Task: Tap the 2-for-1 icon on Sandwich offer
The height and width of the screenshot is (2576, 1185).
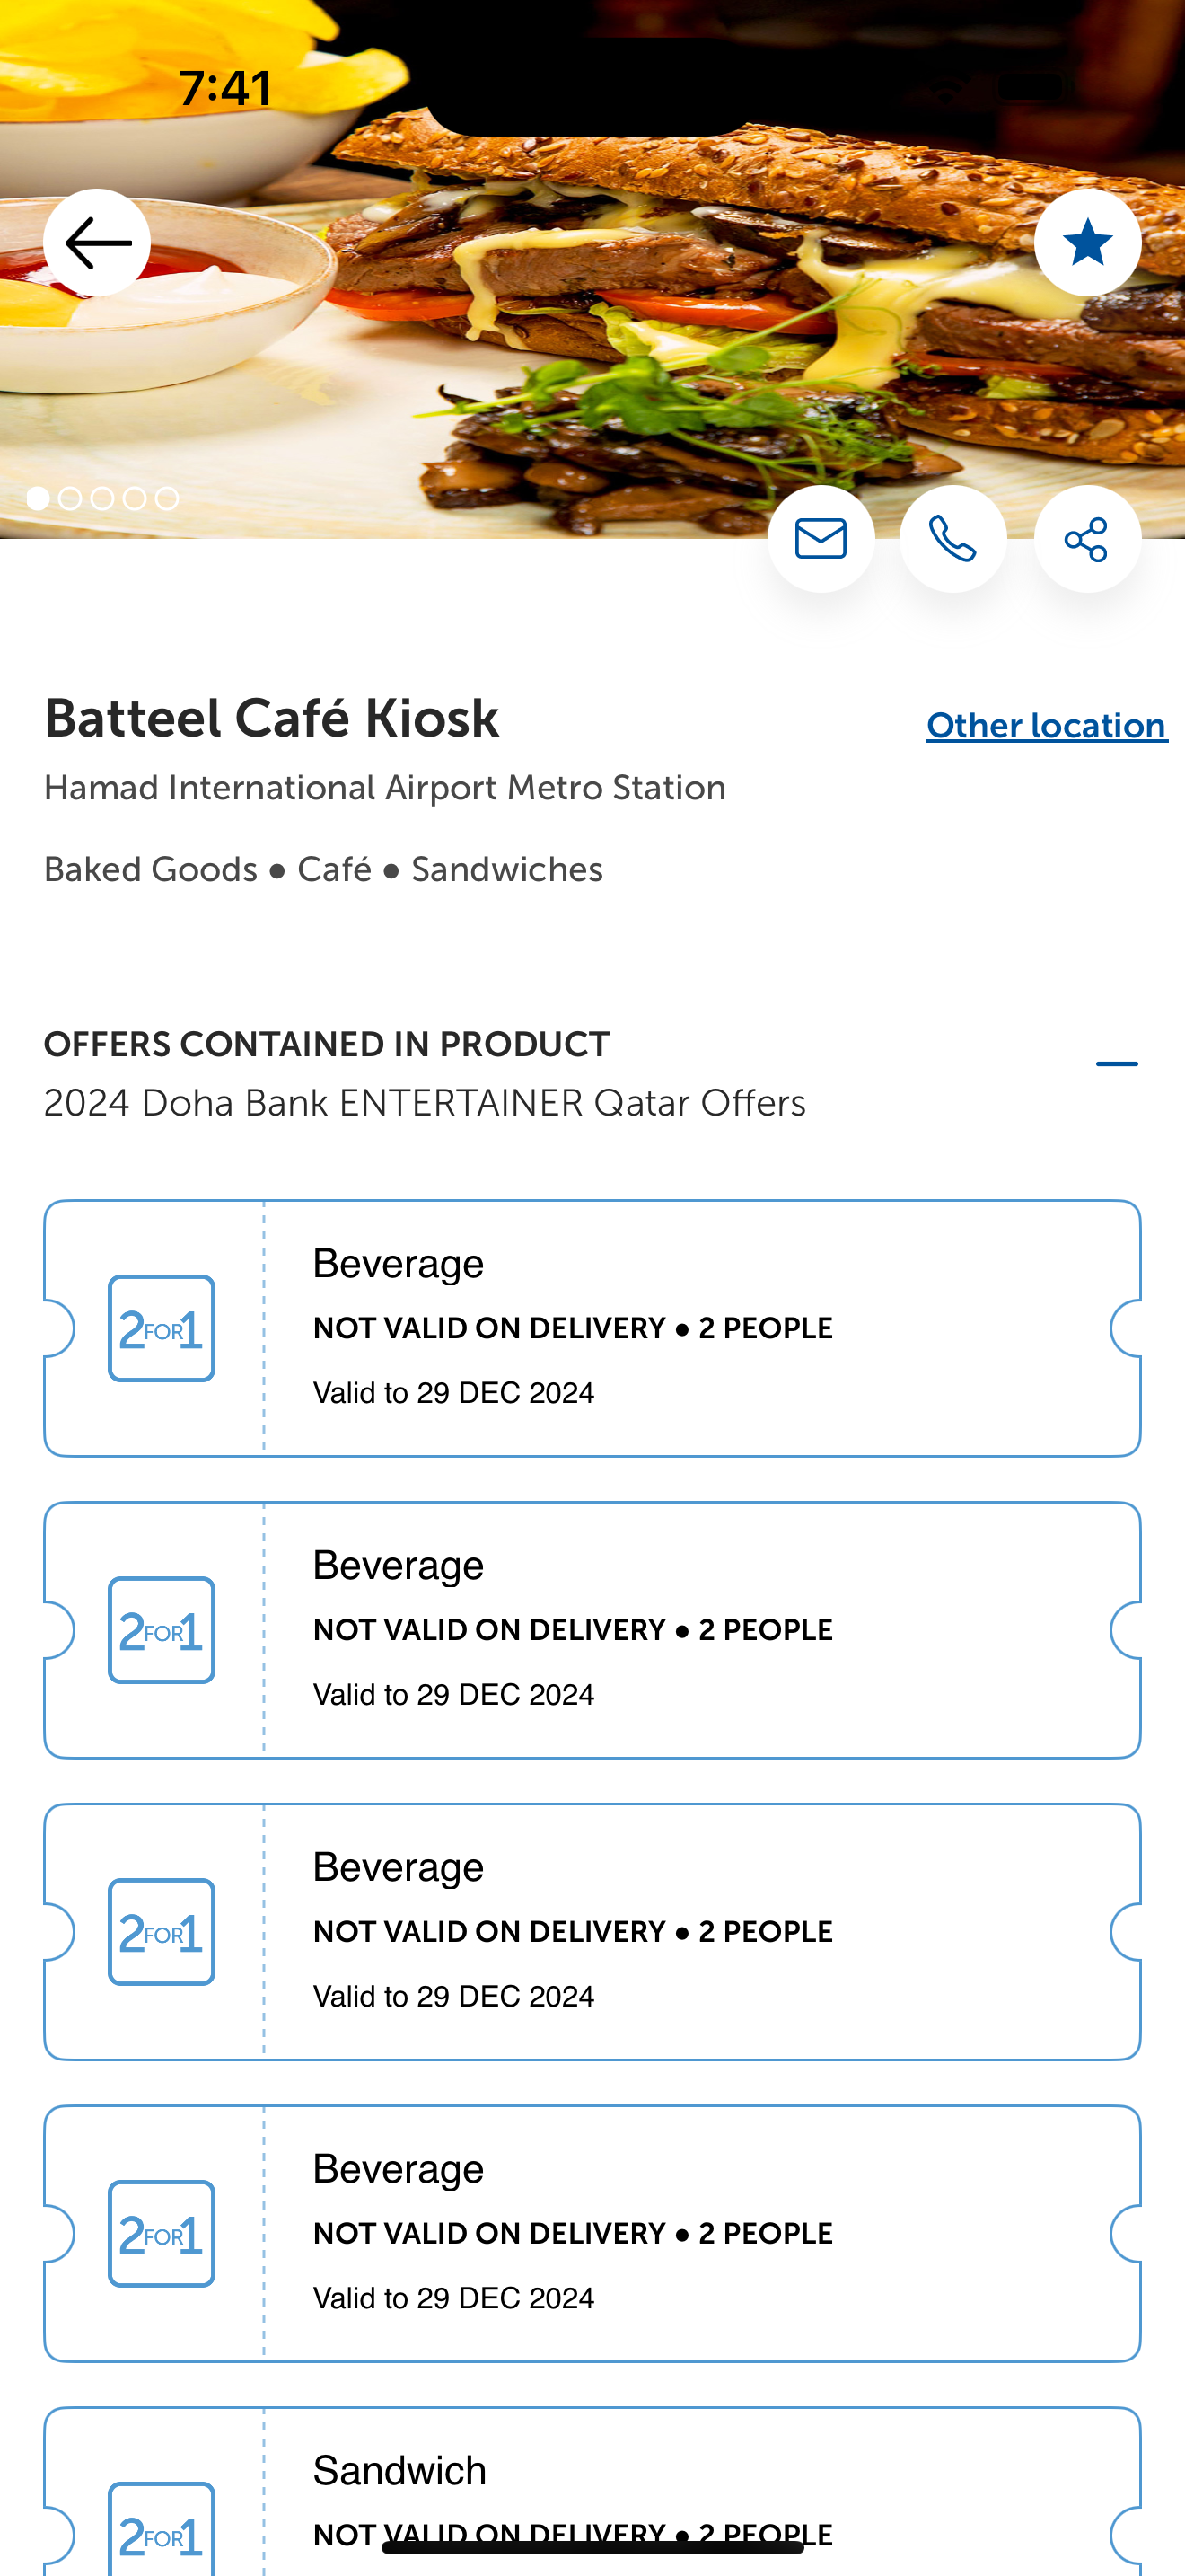Action: point(161,2530)
